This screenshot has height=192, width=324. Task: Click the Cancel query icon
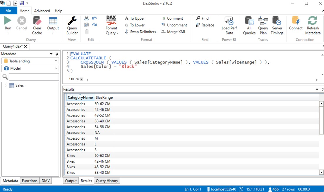(x=21, y=21)
